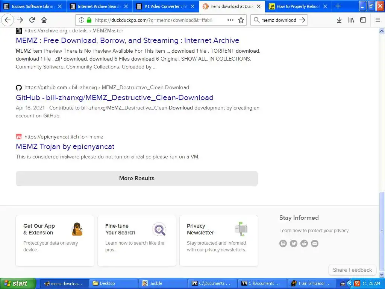Close the #1 Video Converter tab
Screen dimensions: 385x289
tap(192, 6)
